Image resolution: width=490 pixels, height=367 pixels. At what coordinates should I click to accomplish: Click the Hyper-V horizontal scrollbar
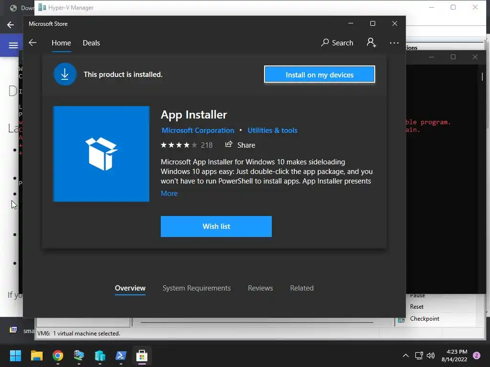point(257,323)
